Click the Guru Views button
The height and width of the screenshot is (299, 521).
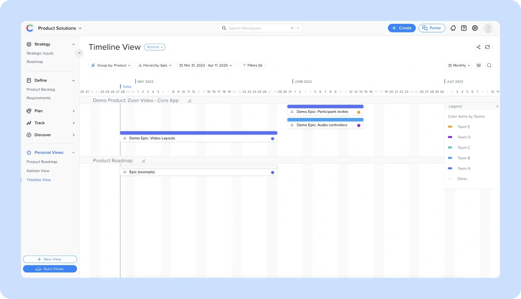point(50,269)
